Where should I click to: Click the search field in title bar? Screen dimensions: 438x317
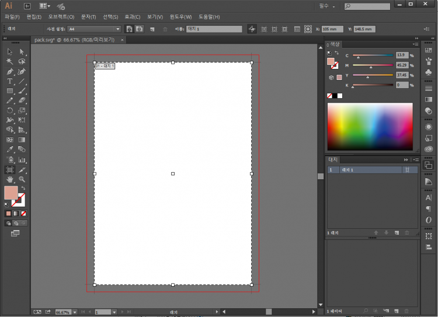coord(367,6)
